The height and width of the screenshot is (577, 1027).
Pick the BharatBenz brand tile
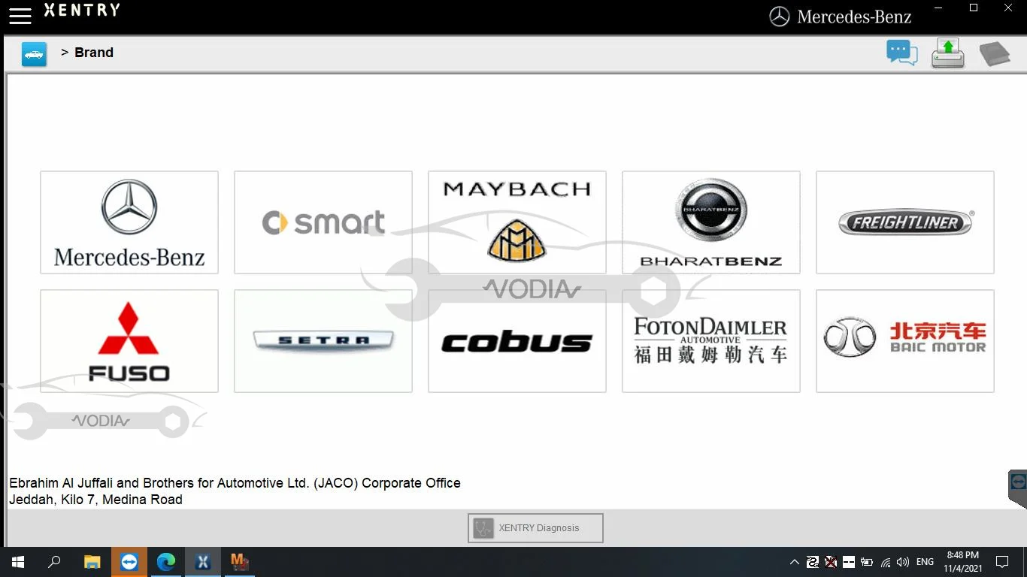tap(711, 222)
